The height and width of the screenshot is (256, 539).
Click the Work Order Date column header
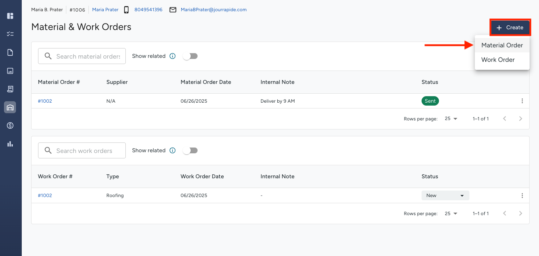click(202, 176)
